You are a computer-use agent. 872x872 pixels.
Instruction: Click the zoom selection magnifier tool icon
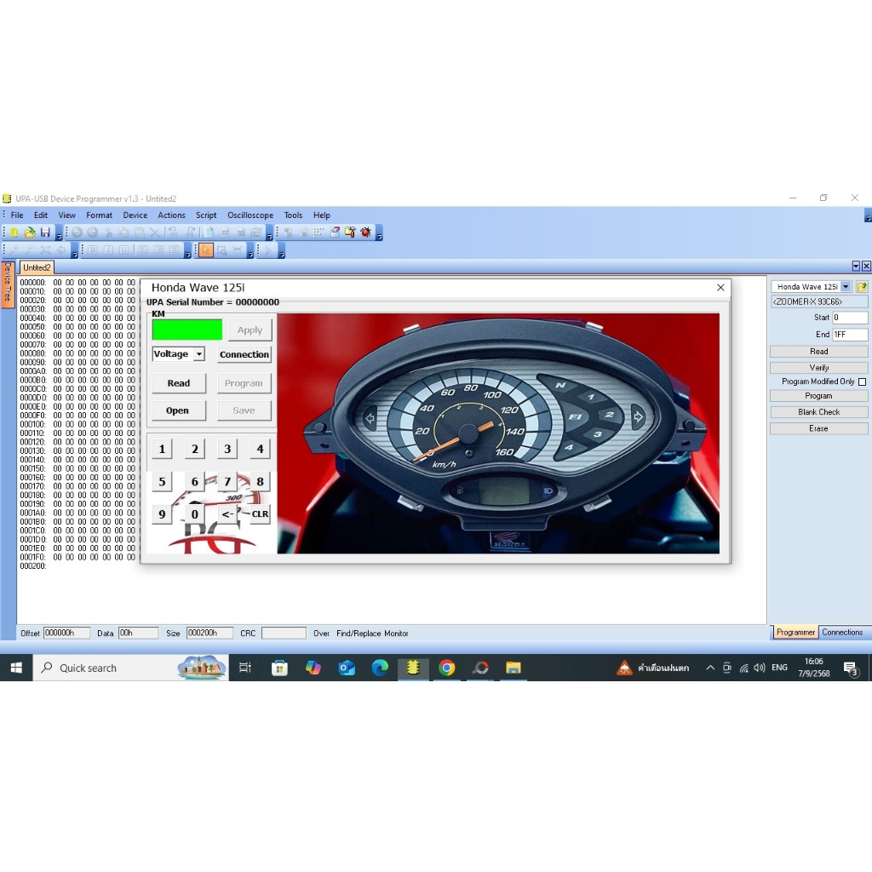(221, 250)
